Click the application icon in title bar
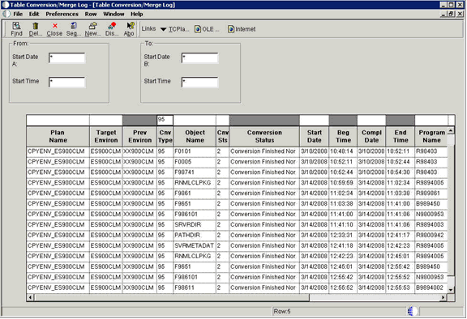This screenshot has height=319, width=467. tap(6, 5)
